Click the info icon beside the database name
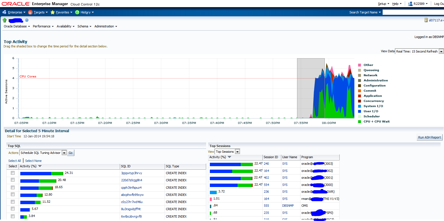 [x=27, y=20]
